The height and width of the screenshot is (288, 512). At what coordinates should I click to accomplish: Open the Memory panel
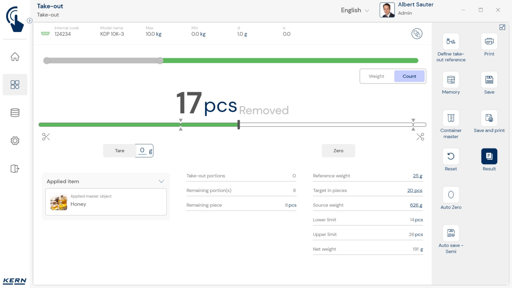pyautogui.click(x=451, y=80)
